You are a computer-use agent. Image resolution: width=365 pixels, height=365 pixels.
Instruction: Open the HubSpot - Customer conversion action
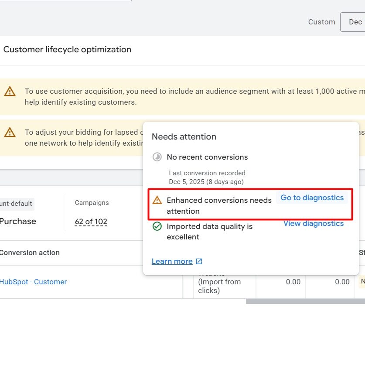click(33, 282)
